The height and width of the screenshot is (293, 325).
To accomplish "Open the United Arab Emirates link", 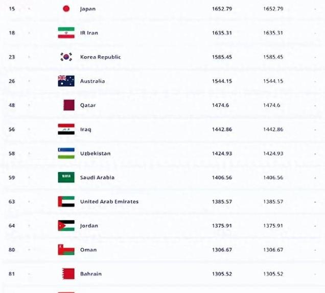I will click(109, 202).
